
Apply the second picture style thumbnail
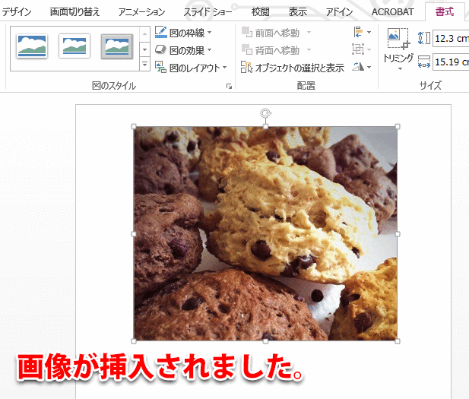tap(74, 46)
